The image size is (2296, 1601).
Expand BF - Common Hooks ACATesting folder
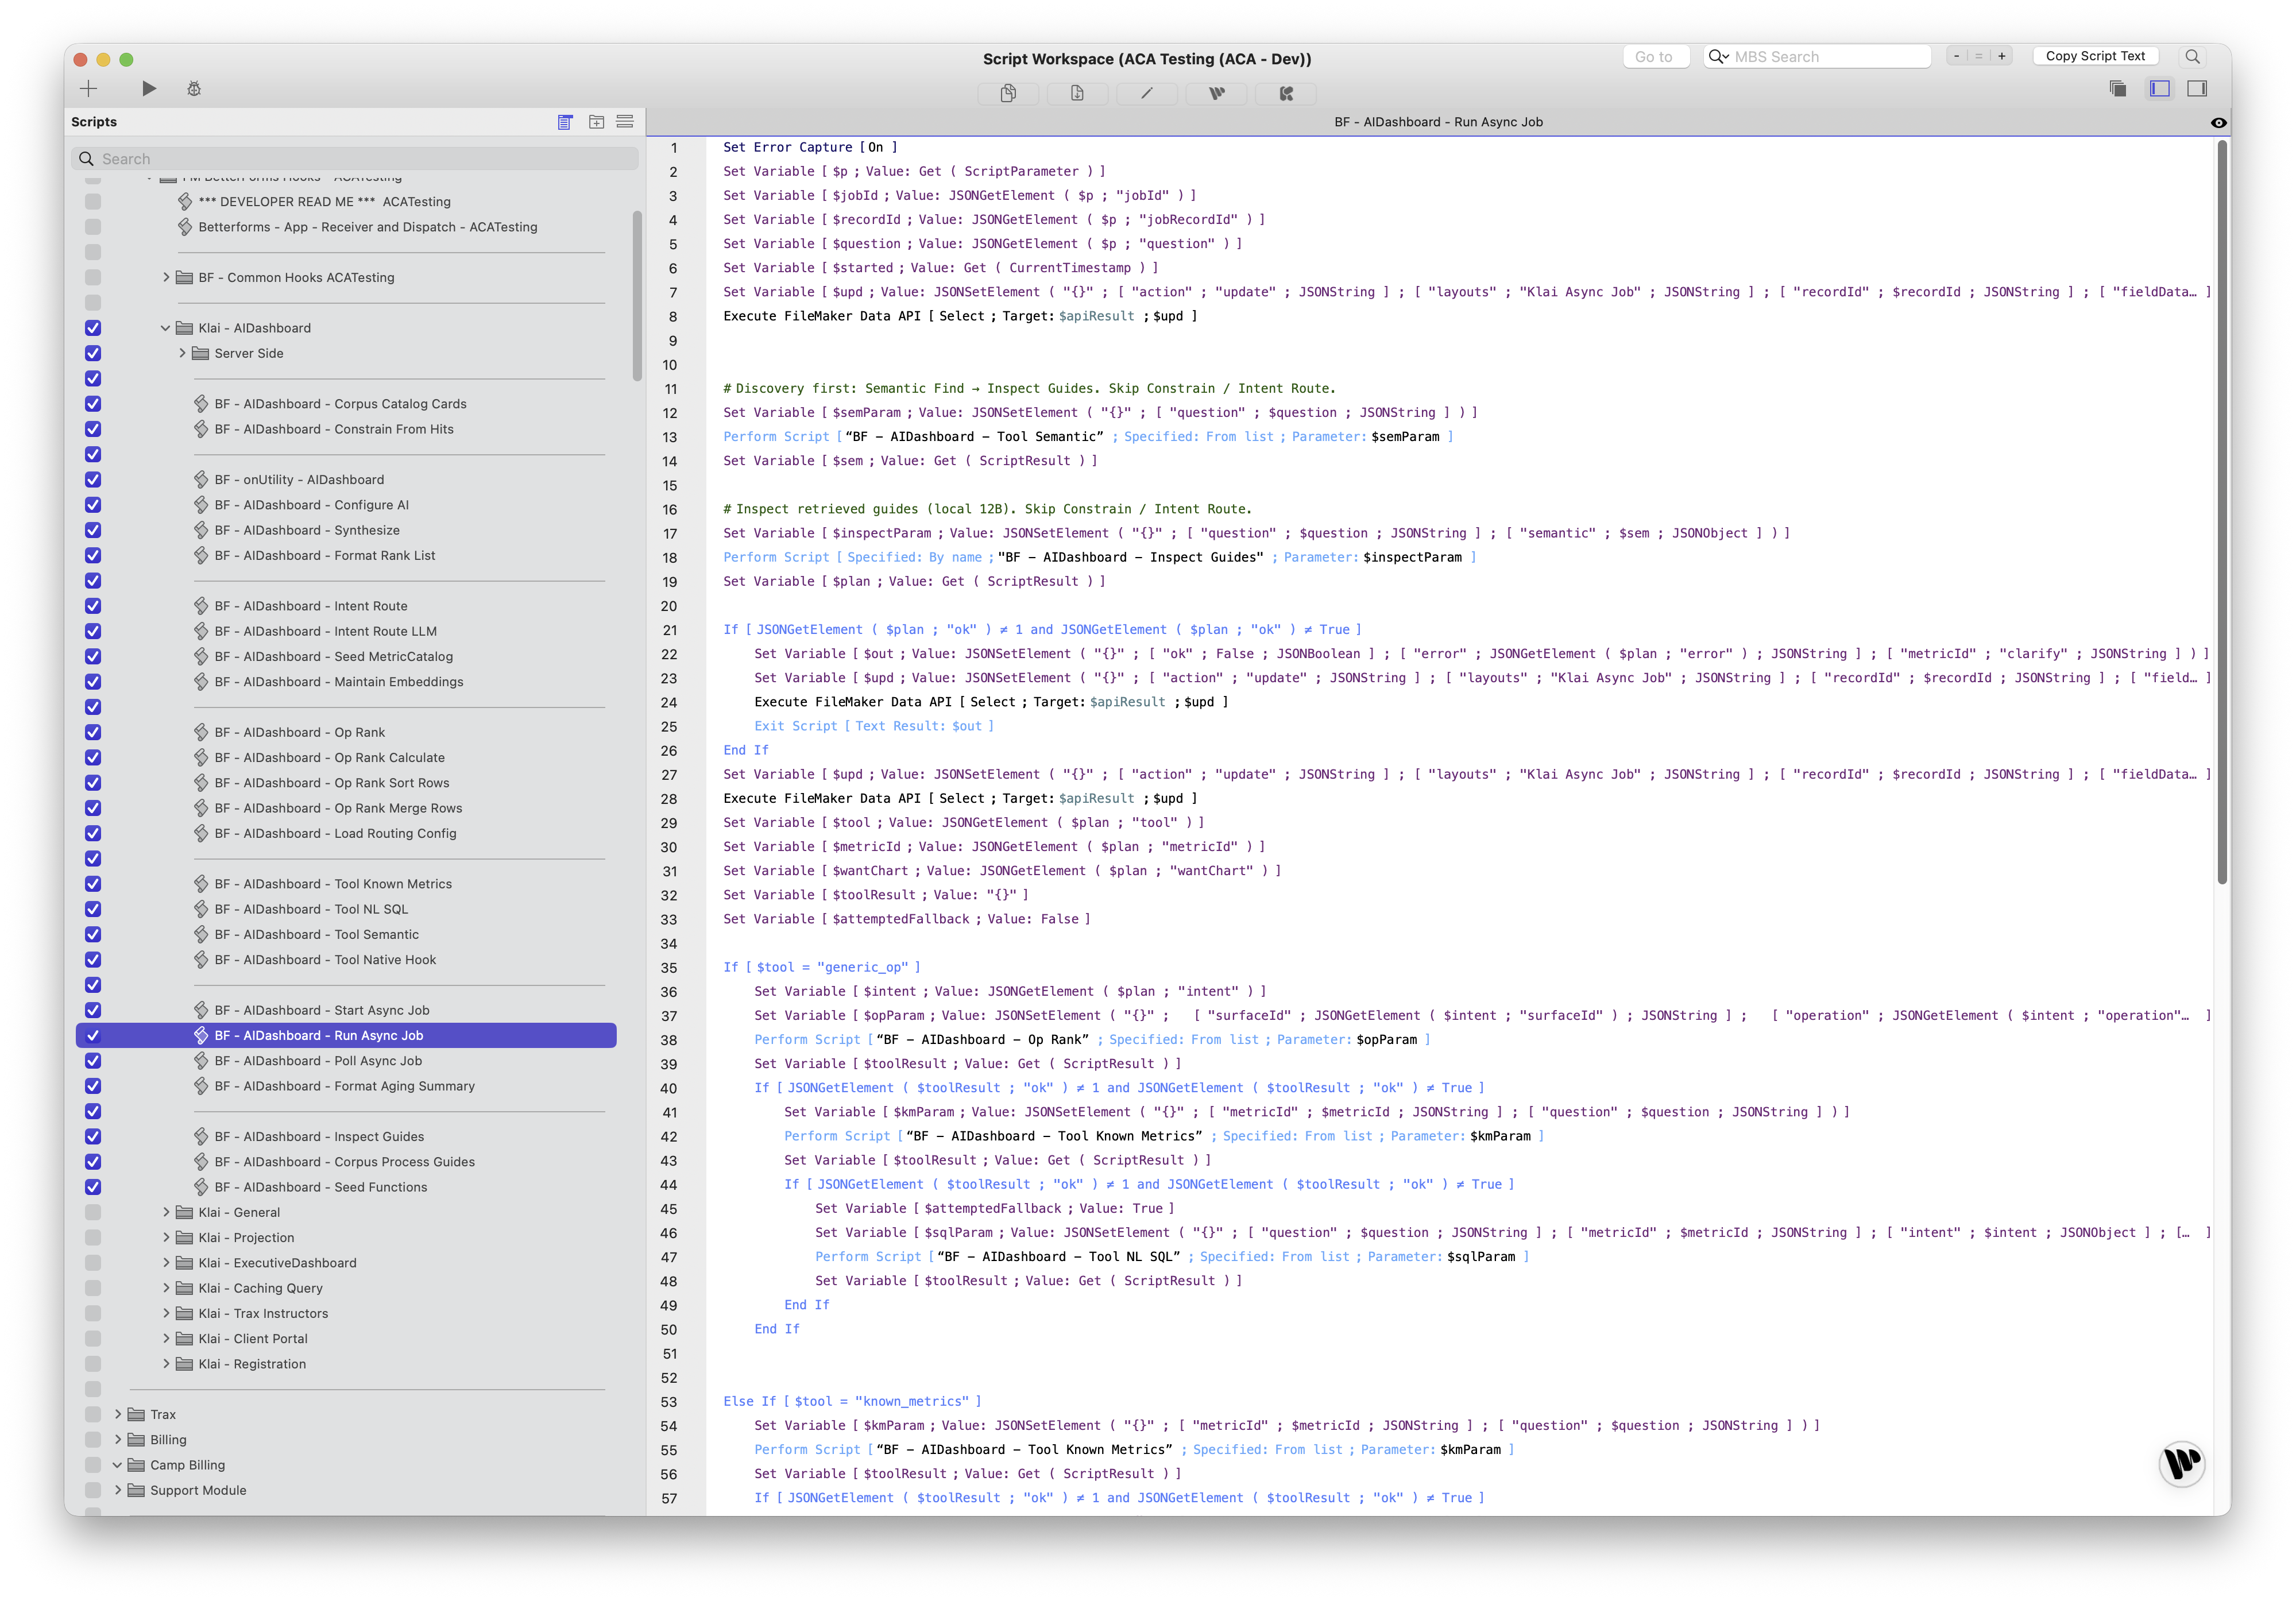click(x=166, y=277)
